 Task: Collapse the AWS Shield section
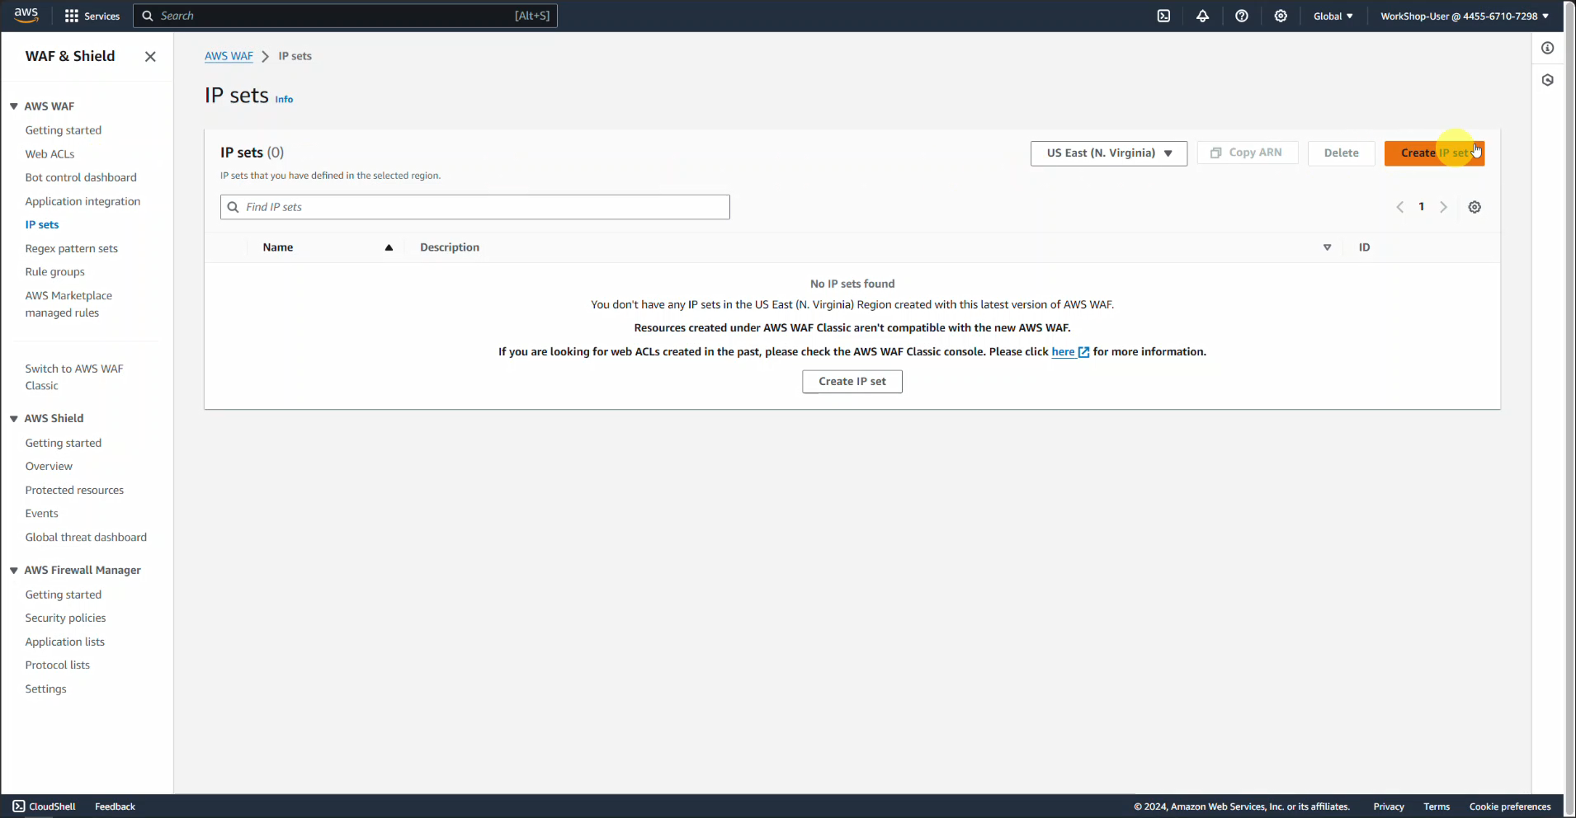click(14, 419)
